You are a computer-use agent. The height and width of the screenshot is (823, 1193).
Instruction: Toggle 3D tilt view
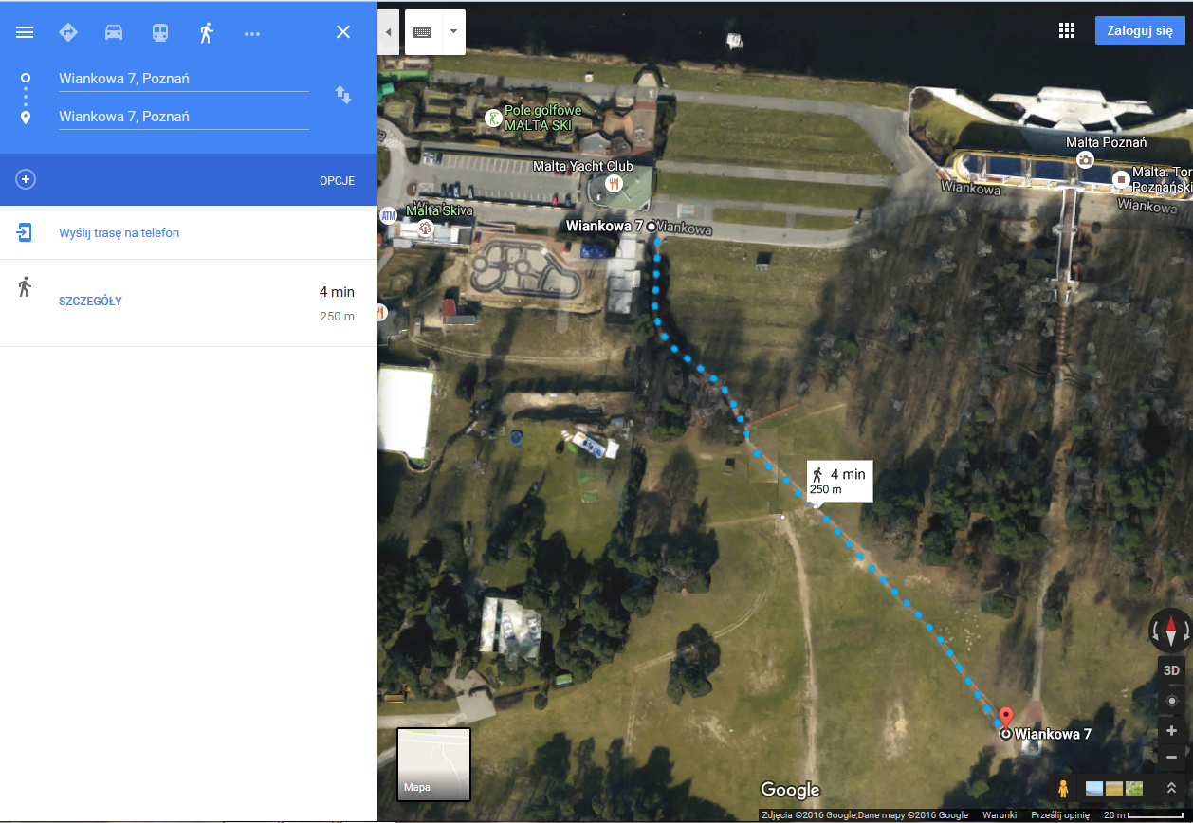(x=1172, y=670)
